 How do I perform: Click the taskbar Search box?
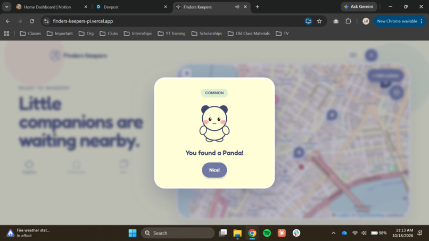click(178, 233)
